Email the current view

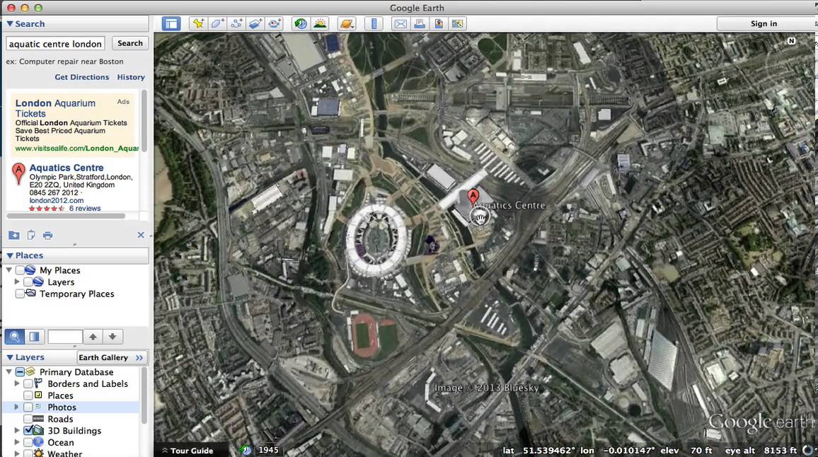pos(401,23)
